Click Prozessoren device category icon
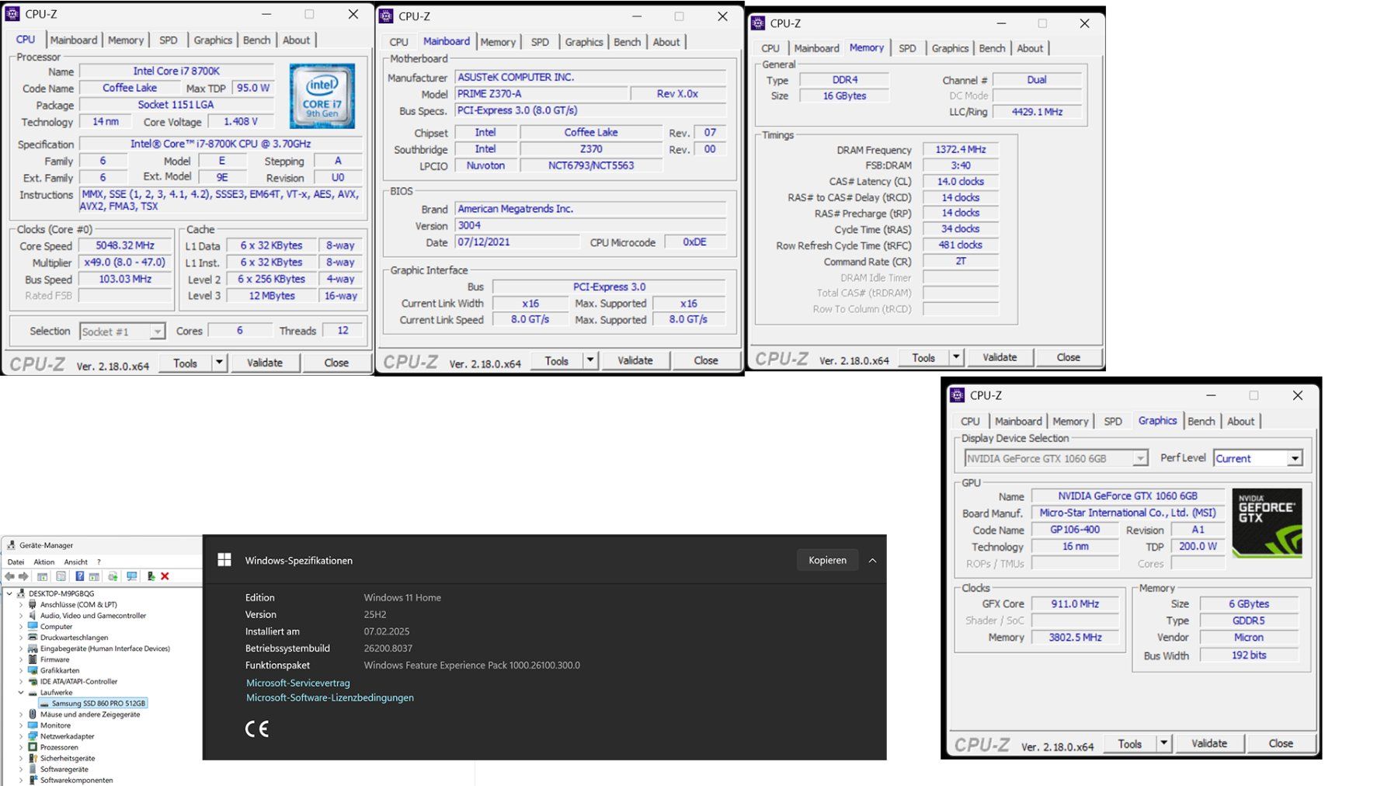Image resolution: width=1398 pixels, height=786 pixels. coord(33,747)
